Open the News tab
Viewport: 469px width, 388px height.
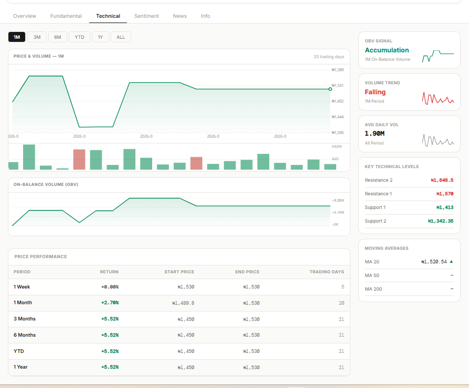[x=180, y=16]
